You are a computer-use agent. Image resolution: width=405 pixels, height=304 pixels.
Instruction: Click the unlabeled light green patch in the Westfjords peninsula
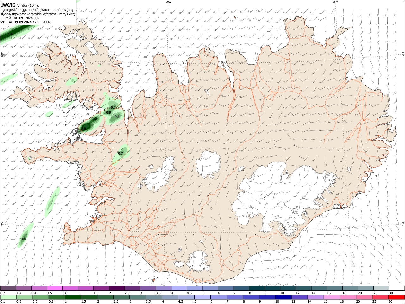pos(72,81)
